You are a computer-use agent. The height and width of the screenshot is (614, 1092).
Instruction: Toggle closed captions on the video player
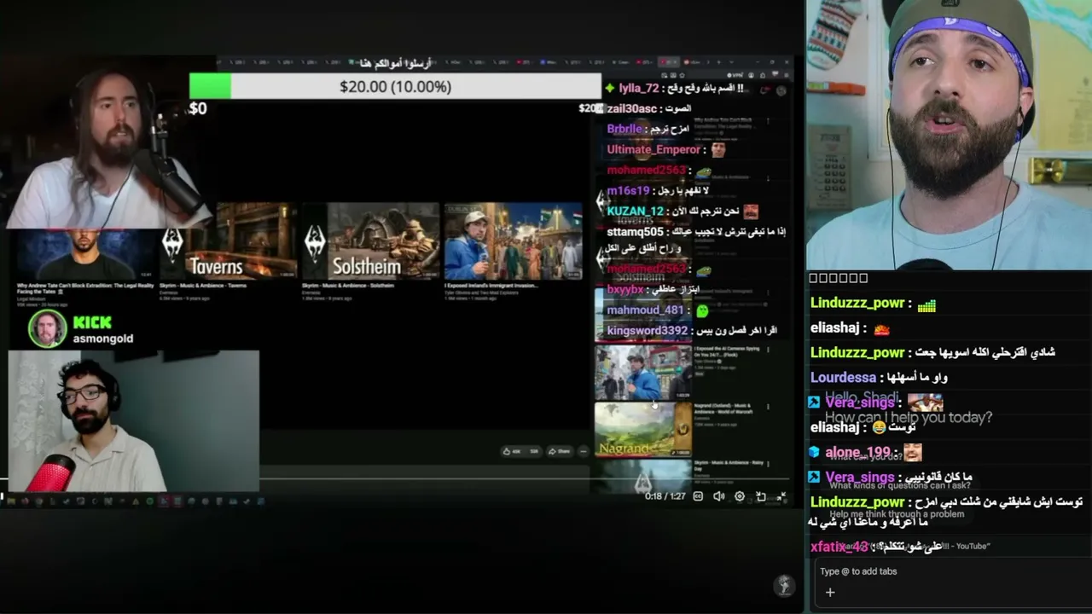coord(698,496)
